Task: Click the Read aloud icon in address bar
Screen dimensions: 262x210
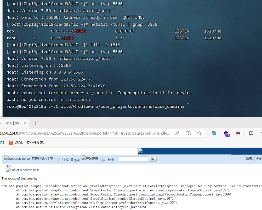Action: point(178,133)
